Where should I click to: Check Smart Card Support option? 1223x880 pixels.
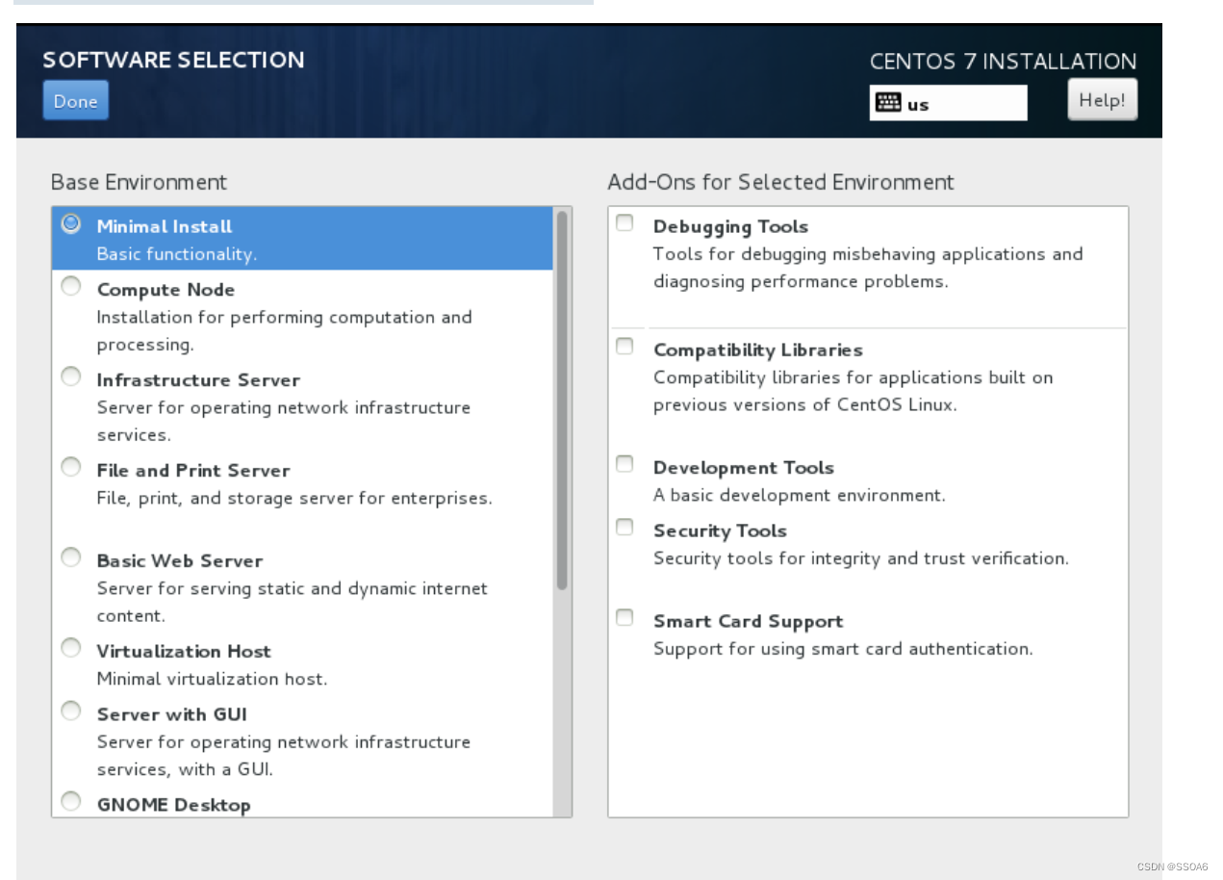(625, 618)
